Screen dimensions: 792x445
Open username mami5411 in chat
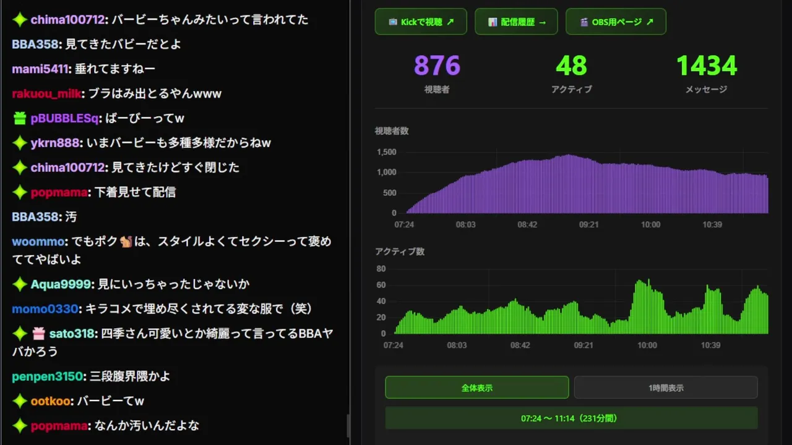click(x=40, y=69)
